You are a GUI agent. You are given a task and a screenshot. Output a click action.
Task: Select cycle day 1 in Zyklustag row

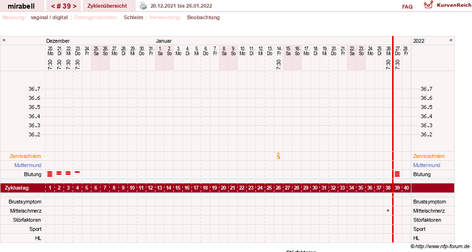50,188
